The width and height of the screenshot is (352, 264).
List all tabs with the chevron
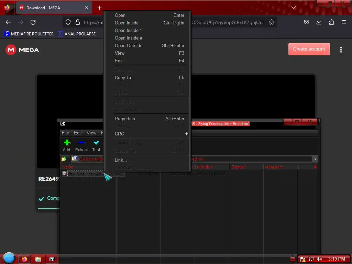tap(294, 8)
